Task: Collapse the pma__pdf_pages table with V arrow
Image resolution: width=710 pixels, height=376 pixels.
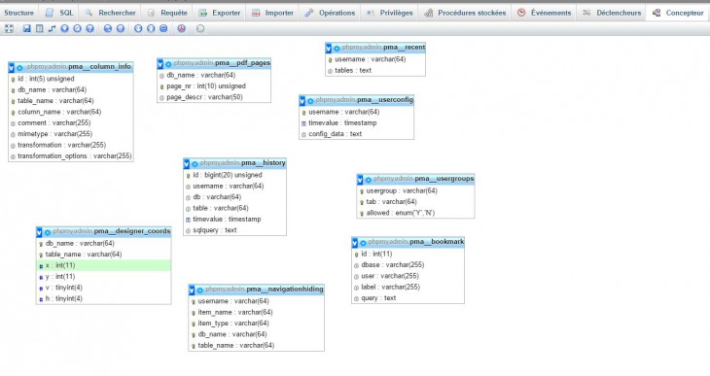Action: (x=160, y=64)
